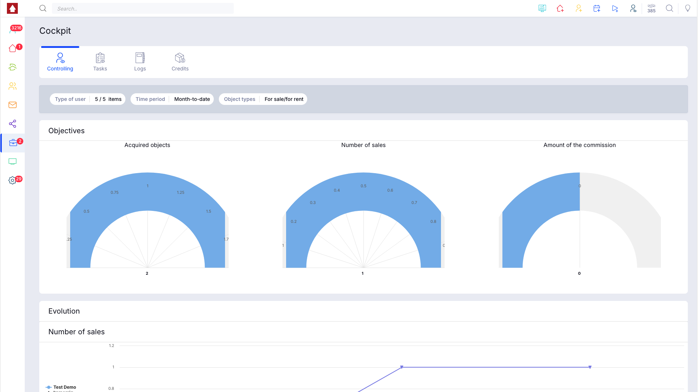Toggle Test Demo series in chart legend

[61, 387]
